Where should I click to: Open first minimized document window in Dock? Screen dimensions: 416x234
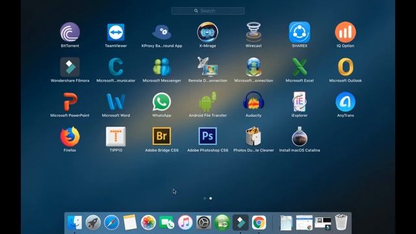286,223
